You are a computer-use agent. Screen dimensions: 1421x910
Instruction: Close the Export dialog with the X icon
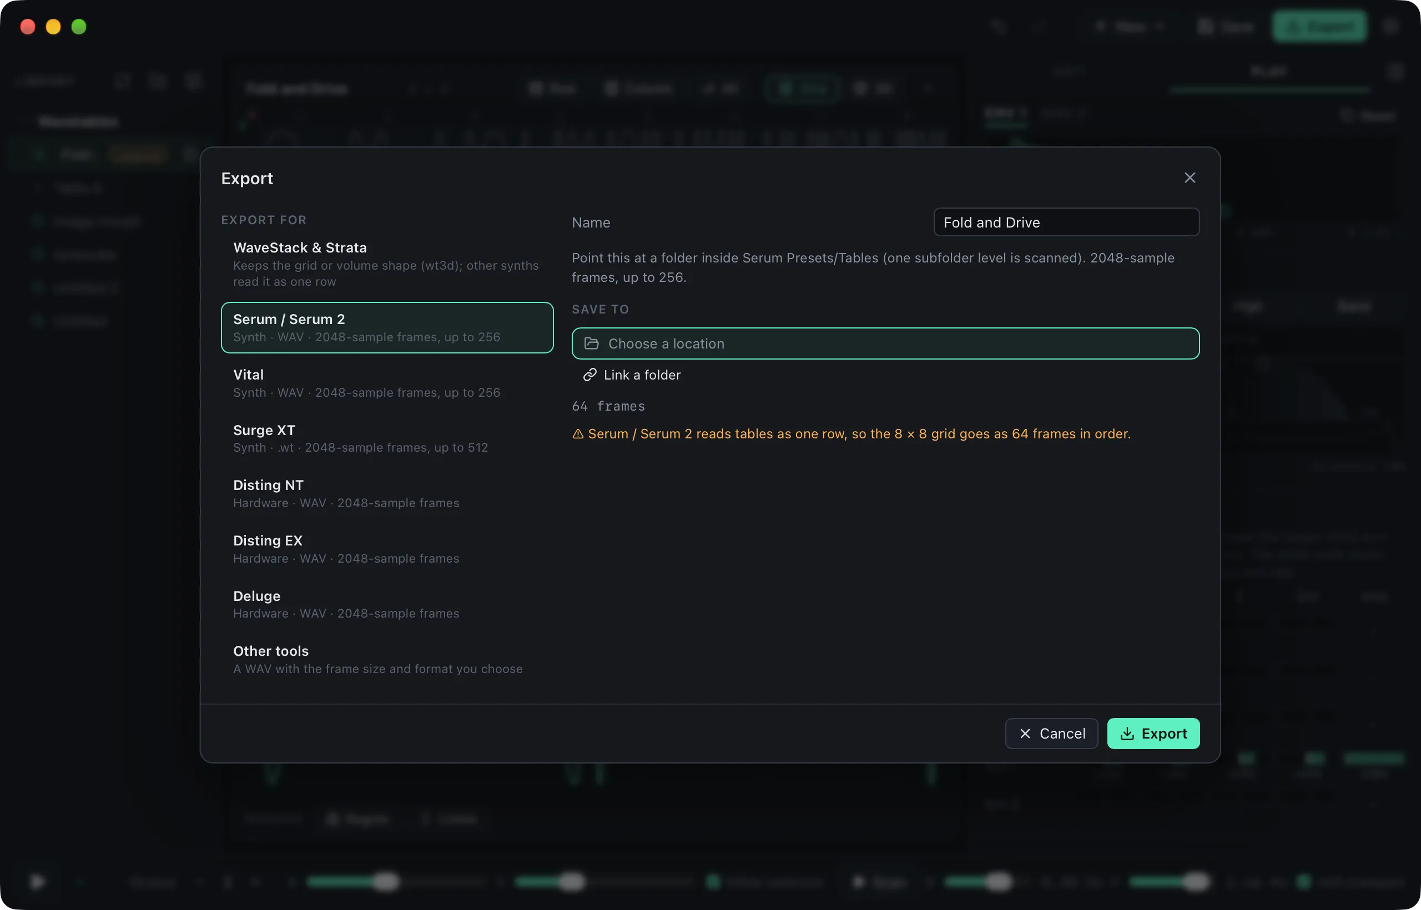pos(1190,178)
